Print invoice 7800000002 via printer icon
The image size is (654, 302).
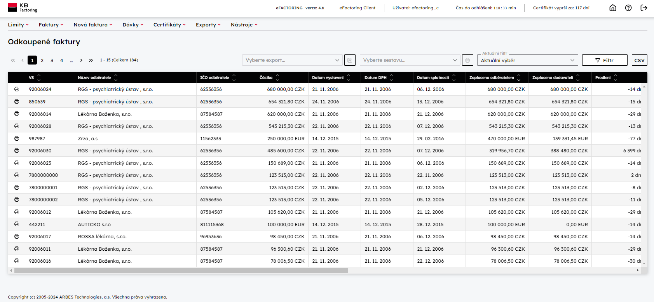coord(17,199)
